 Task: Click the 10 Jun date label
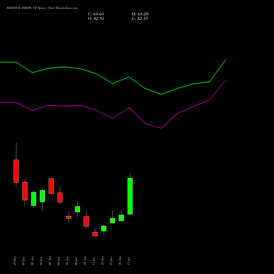pyautogui.click(x=85, y=261)
